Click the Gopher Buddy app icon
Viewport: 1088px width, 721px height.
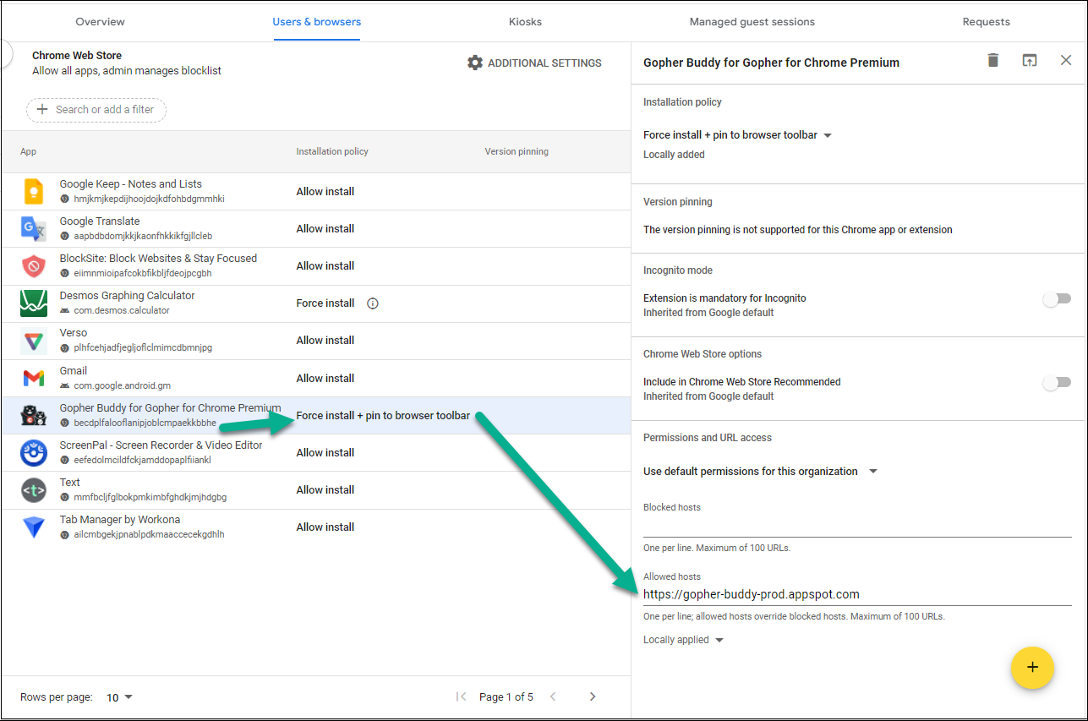pyautogui.click(x=33, y=415)
